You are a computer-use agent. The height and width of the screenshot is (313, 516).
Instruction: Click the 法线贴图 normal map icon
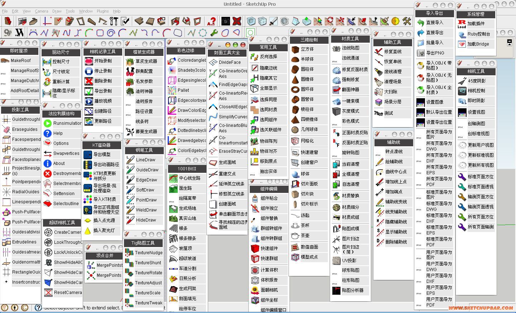tap(336, 48)
